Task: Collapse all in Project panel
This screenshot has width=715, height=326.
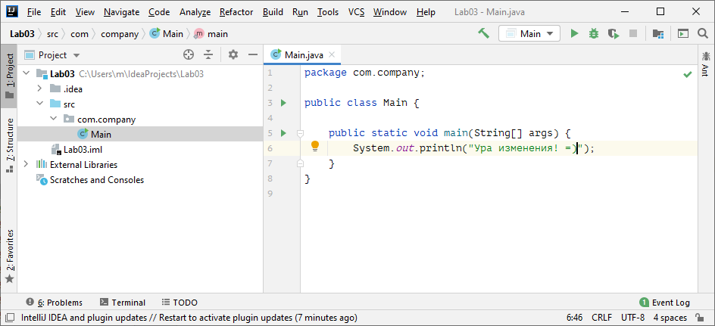Action: pos(208,55)
